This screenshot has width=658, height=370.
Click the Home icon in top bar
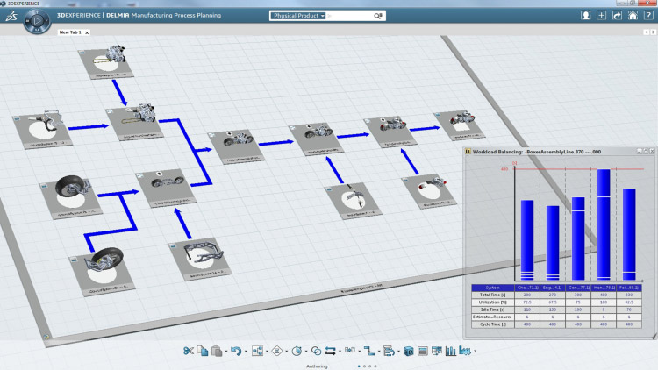click(x=632, y=16)
